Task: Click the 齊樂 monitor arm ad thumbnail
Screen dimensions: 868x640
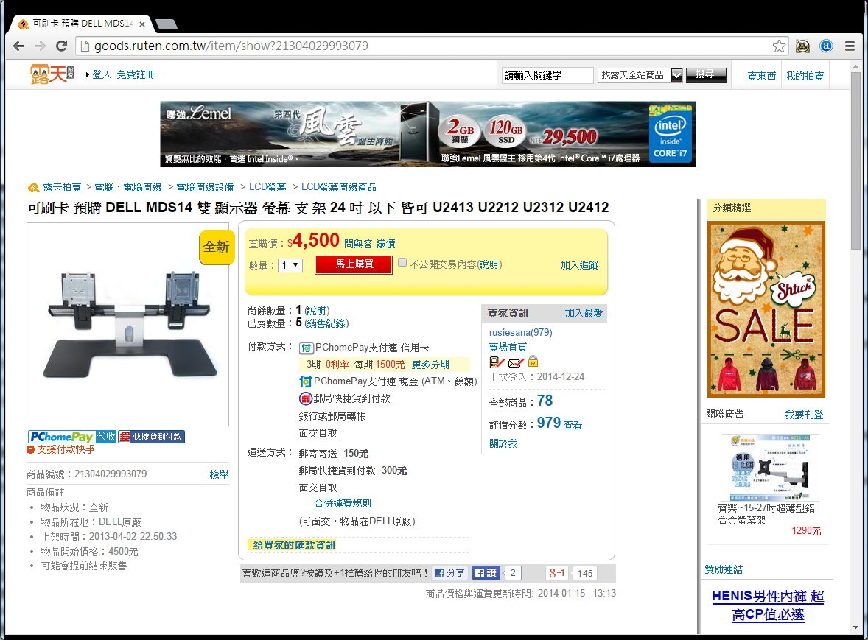Action: (769, 468)
